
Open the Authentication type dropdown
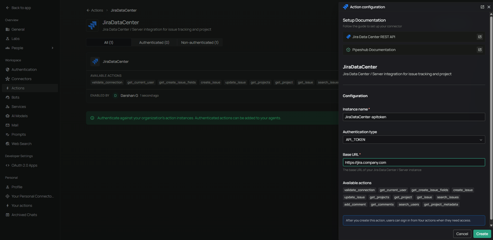pyautogui.click(x=414, y=140)
